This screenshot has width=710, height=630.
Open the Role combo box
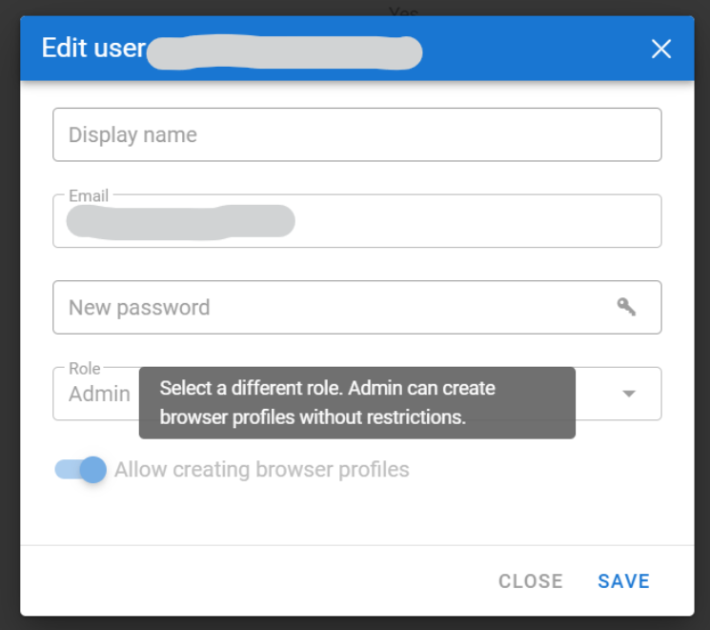pos(600,394)
